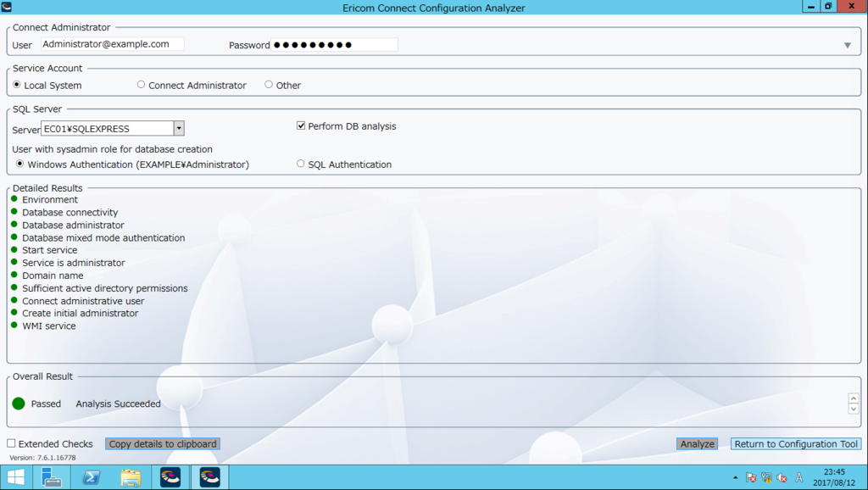Enable the Extended Checks checkbox
Image resolution: width=868 pixels, height=490 pixels.
click(11, 443)
